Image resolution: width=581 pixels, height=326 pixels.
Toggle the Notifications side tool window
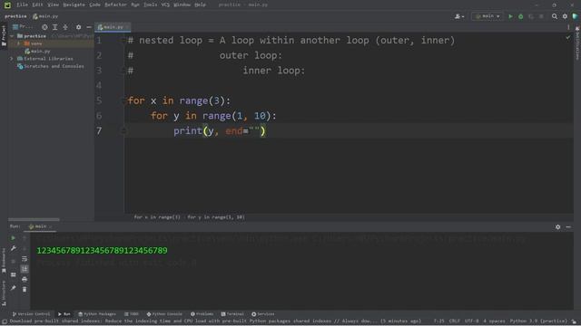click(577, 43)
